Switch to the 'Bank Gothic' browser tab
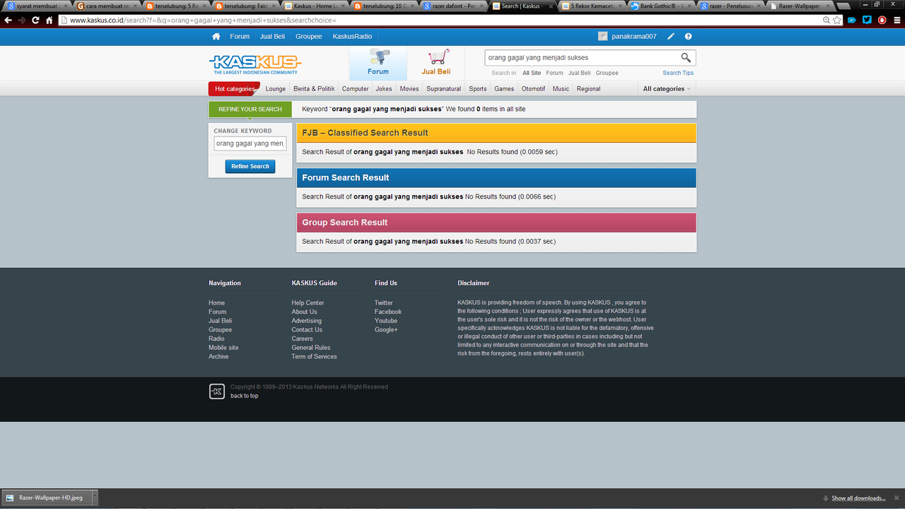 click(x=661, y=6)
